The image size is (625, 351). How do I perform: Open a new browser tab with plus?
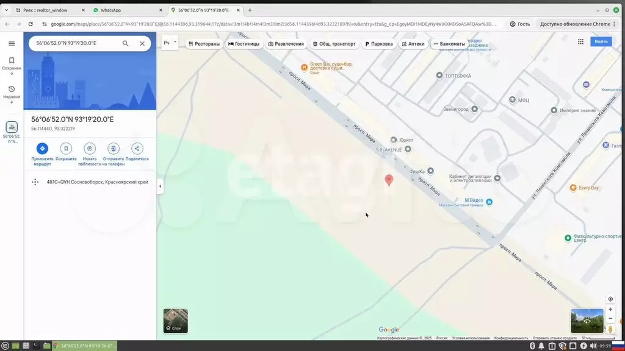[x=250, y=10]
